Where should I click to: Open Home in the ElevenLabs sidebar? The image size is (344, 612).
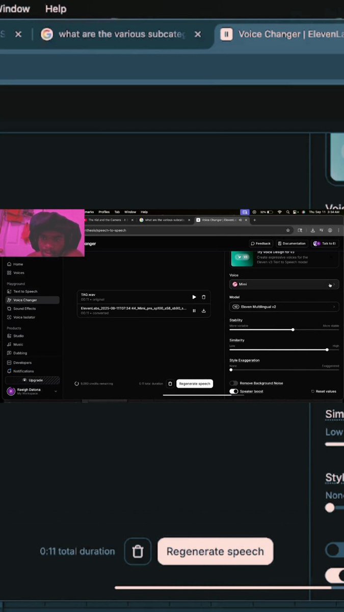tap(31, 264)
